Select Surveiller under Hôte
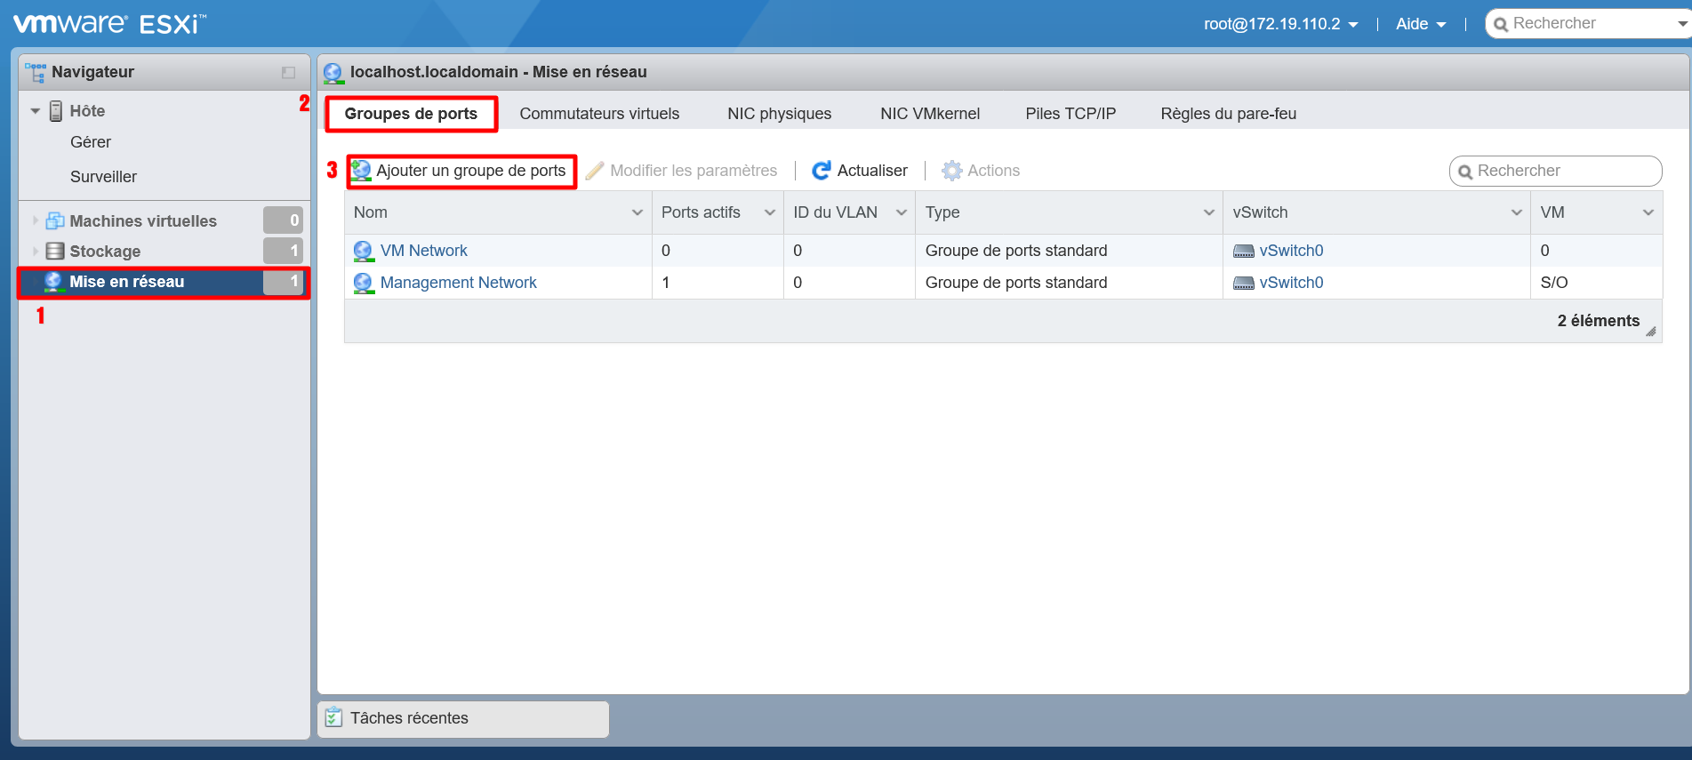1692x760 pixels. pyautogui.click(x=103, y=177)
